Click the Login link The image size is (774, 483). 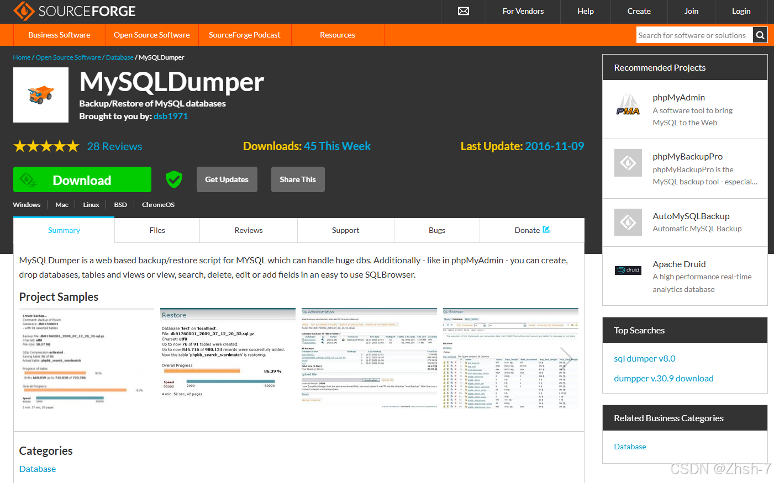pos(741,11)
